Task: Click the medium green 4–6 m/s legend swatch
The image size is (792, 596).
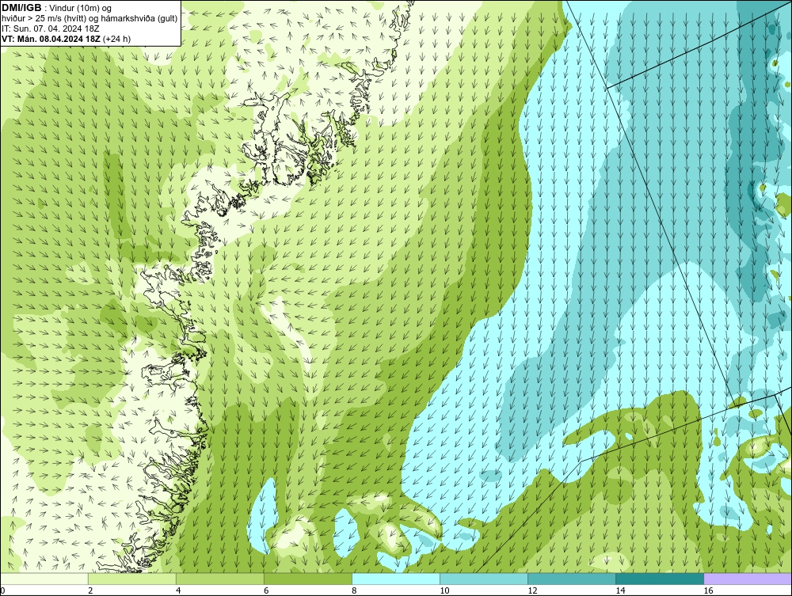Action: (x=219, y=579)
